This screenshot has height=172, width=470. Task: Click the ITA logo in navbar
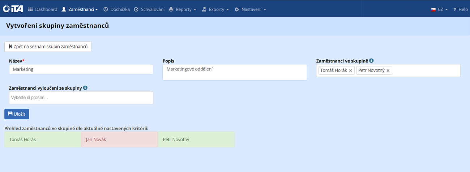click(x=13, y=9)
